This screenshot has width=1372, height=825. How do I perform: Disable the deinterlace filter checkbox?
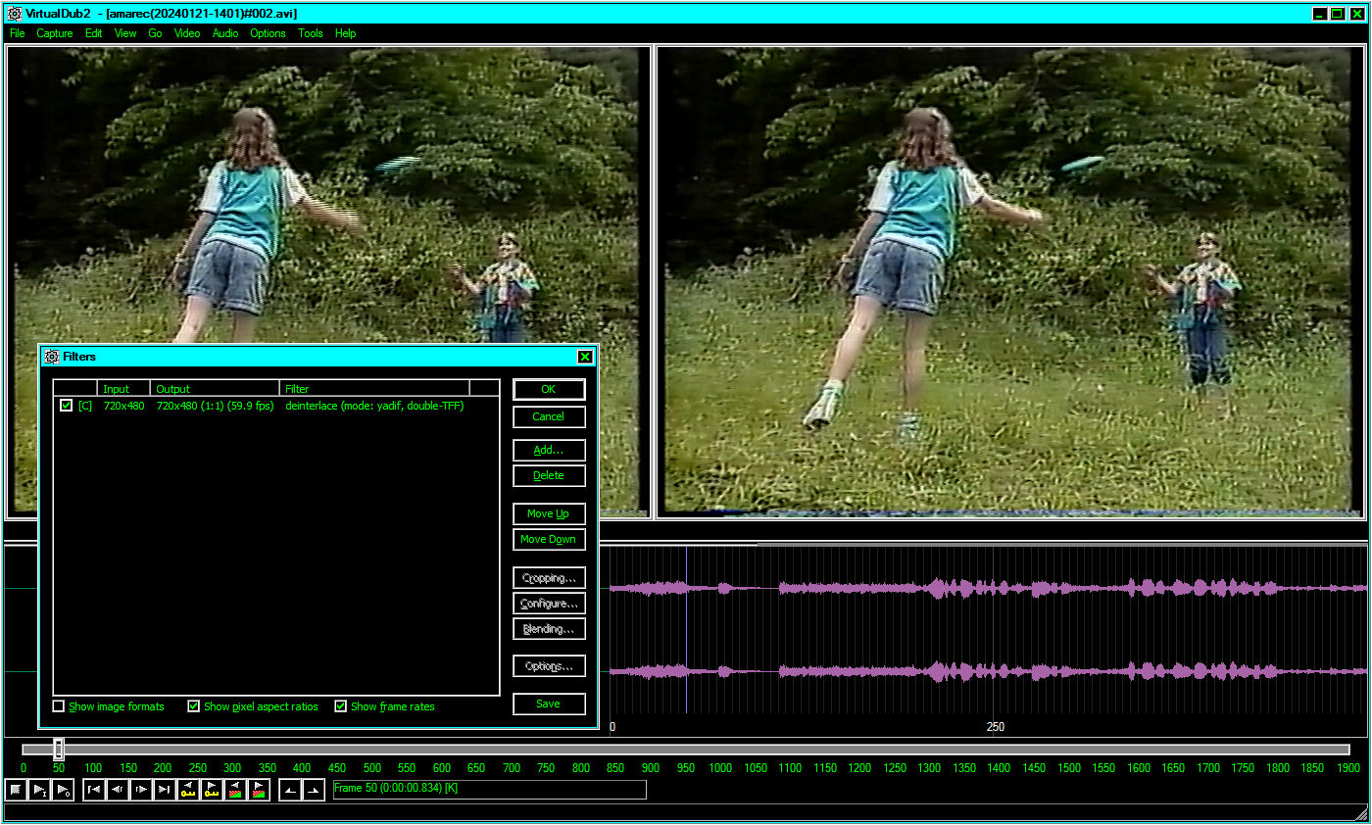pos(66,406)
